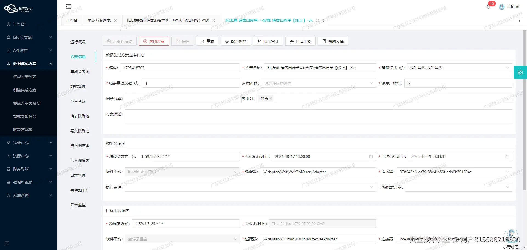
Task: Collapse the 数据集成方案 sidebar section
Action: coord(24,63)
